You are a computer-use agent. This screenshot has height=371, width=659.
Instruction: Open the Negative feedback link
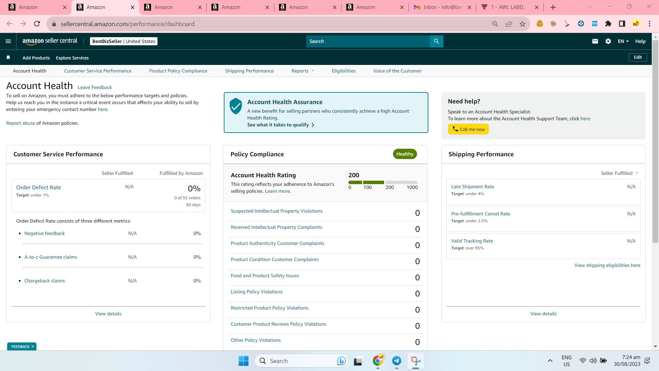[44, 233]
